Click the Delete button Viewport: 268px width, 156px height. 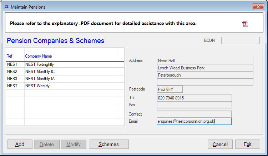[47, 144]
